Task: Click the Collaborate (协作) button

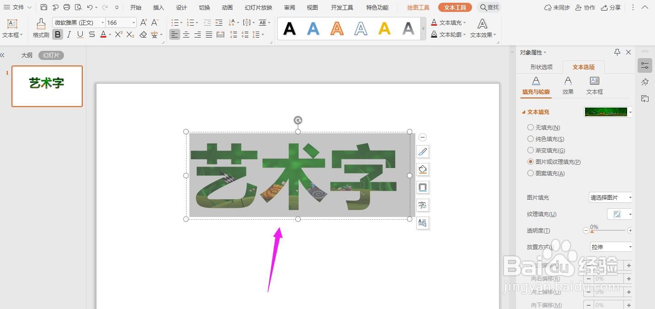Action: point(585,7)
